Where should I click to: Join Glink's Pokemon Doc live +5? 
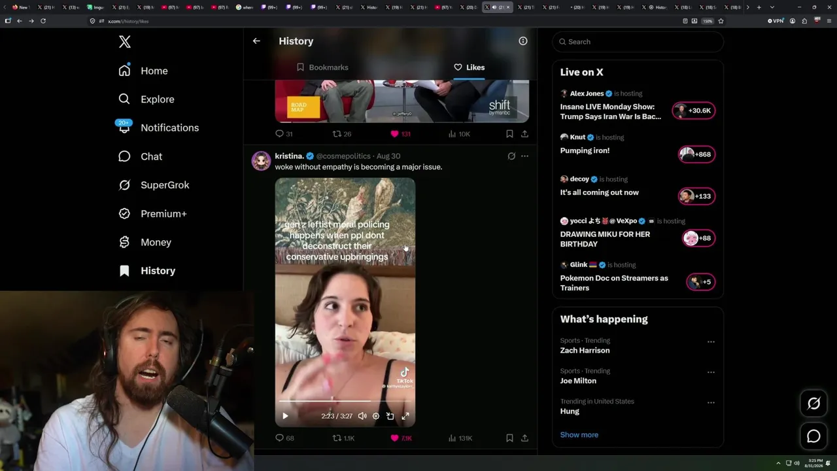(x=700, y=282)
